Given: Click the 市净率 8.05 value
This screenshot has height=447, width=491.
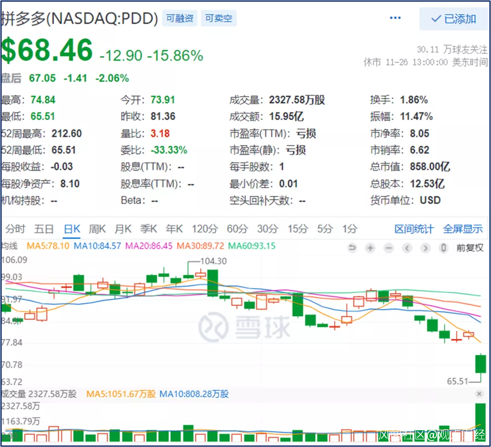Looking at the screenshot, I should 420,133.
